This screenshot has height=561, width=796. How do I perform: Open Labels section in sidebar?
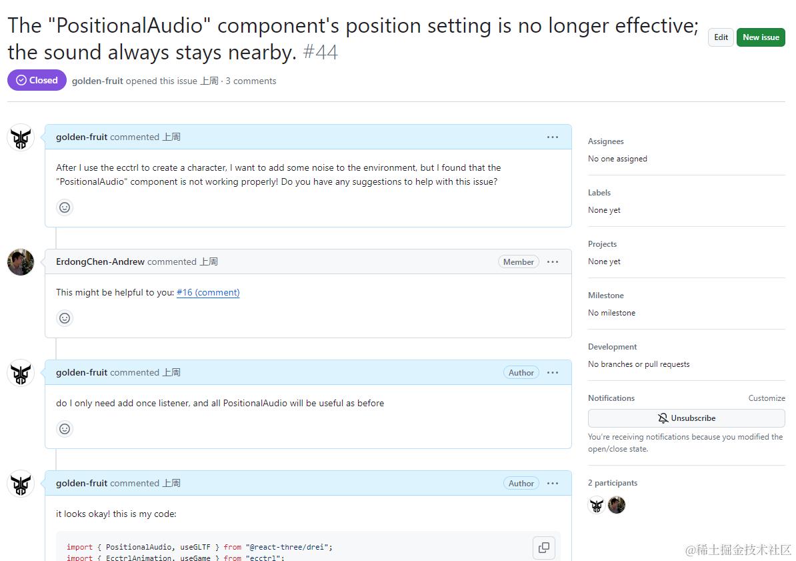click(x=599, y=193)
